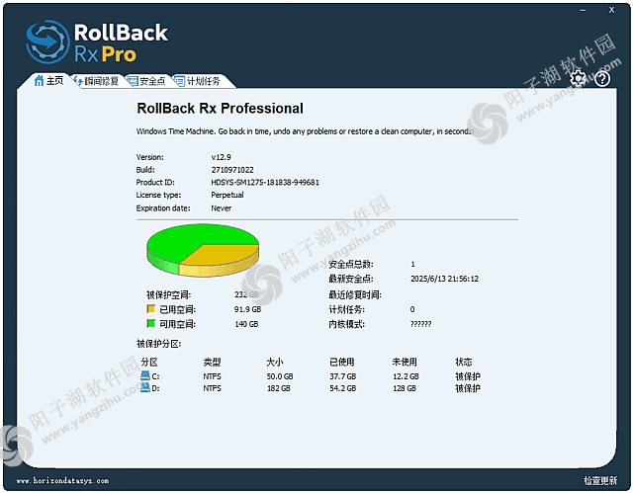Image resolution: width=633 pixels, height=493 pixels.
Task: Click the 安全点总数 label
Action: pos(351,264)
